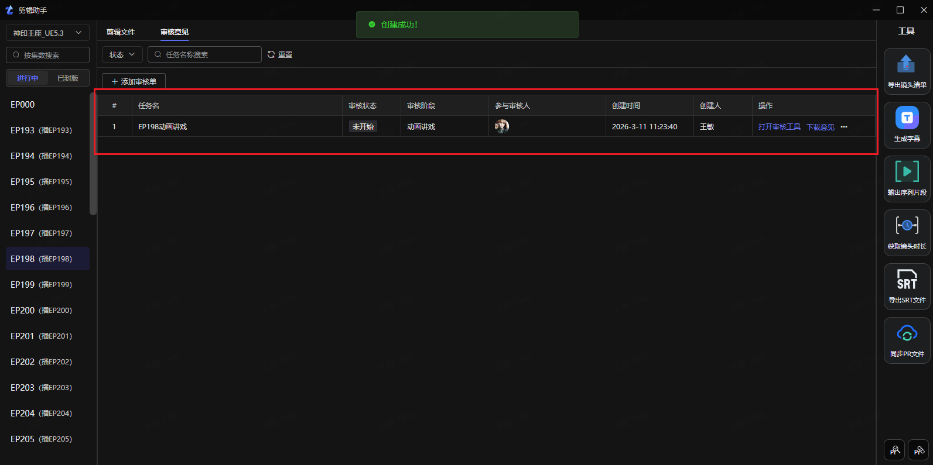933x465 pixels.
Task: Select episode EP198 in the list
Action: click(47, 259)
